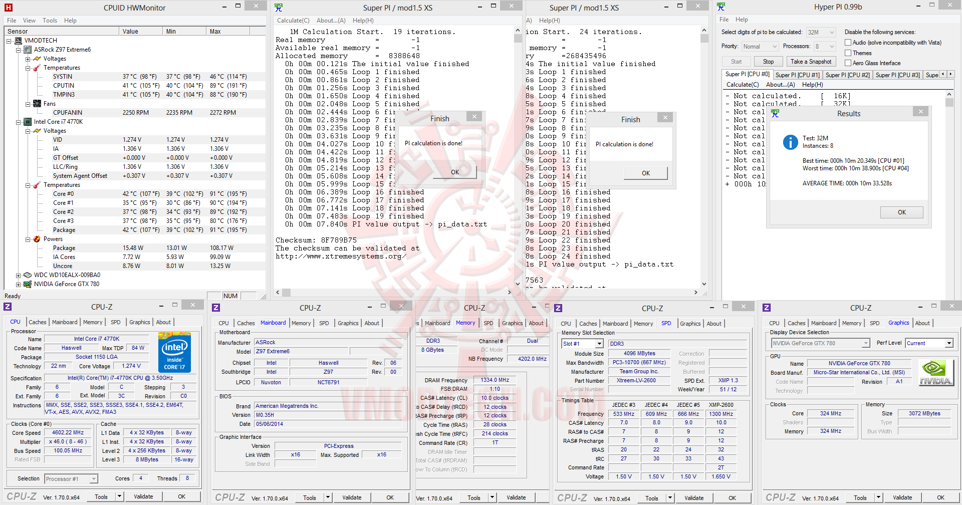Viewport: 962px width, 505px height.
Task: Collapse the VMODTECH root node in HWMonitor
Action: pos(9,41)
